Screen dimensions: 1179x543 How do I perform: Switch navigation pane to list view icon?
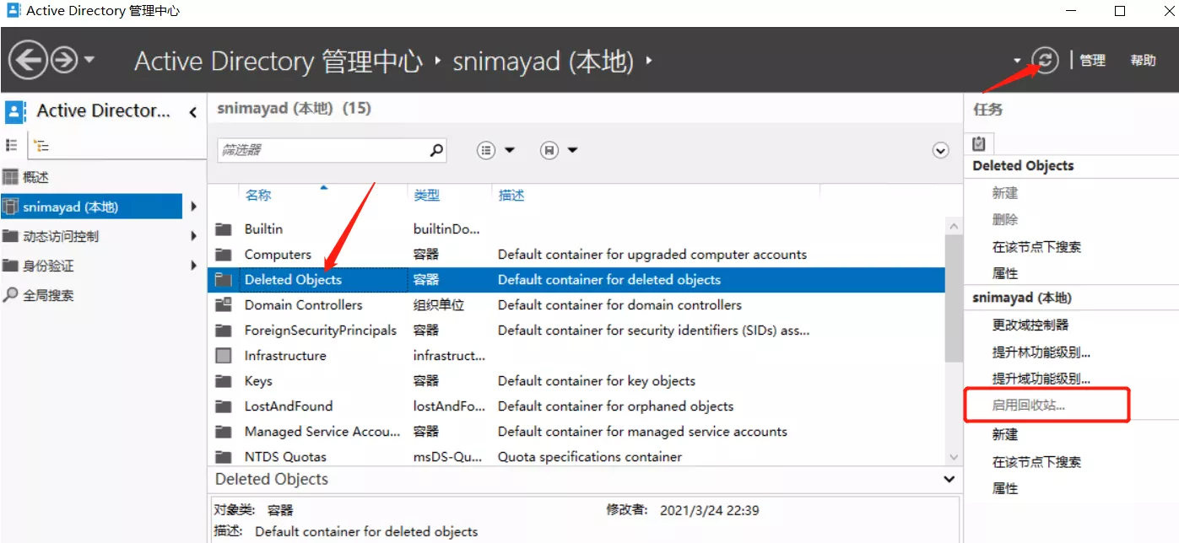(x=13, y=145)
